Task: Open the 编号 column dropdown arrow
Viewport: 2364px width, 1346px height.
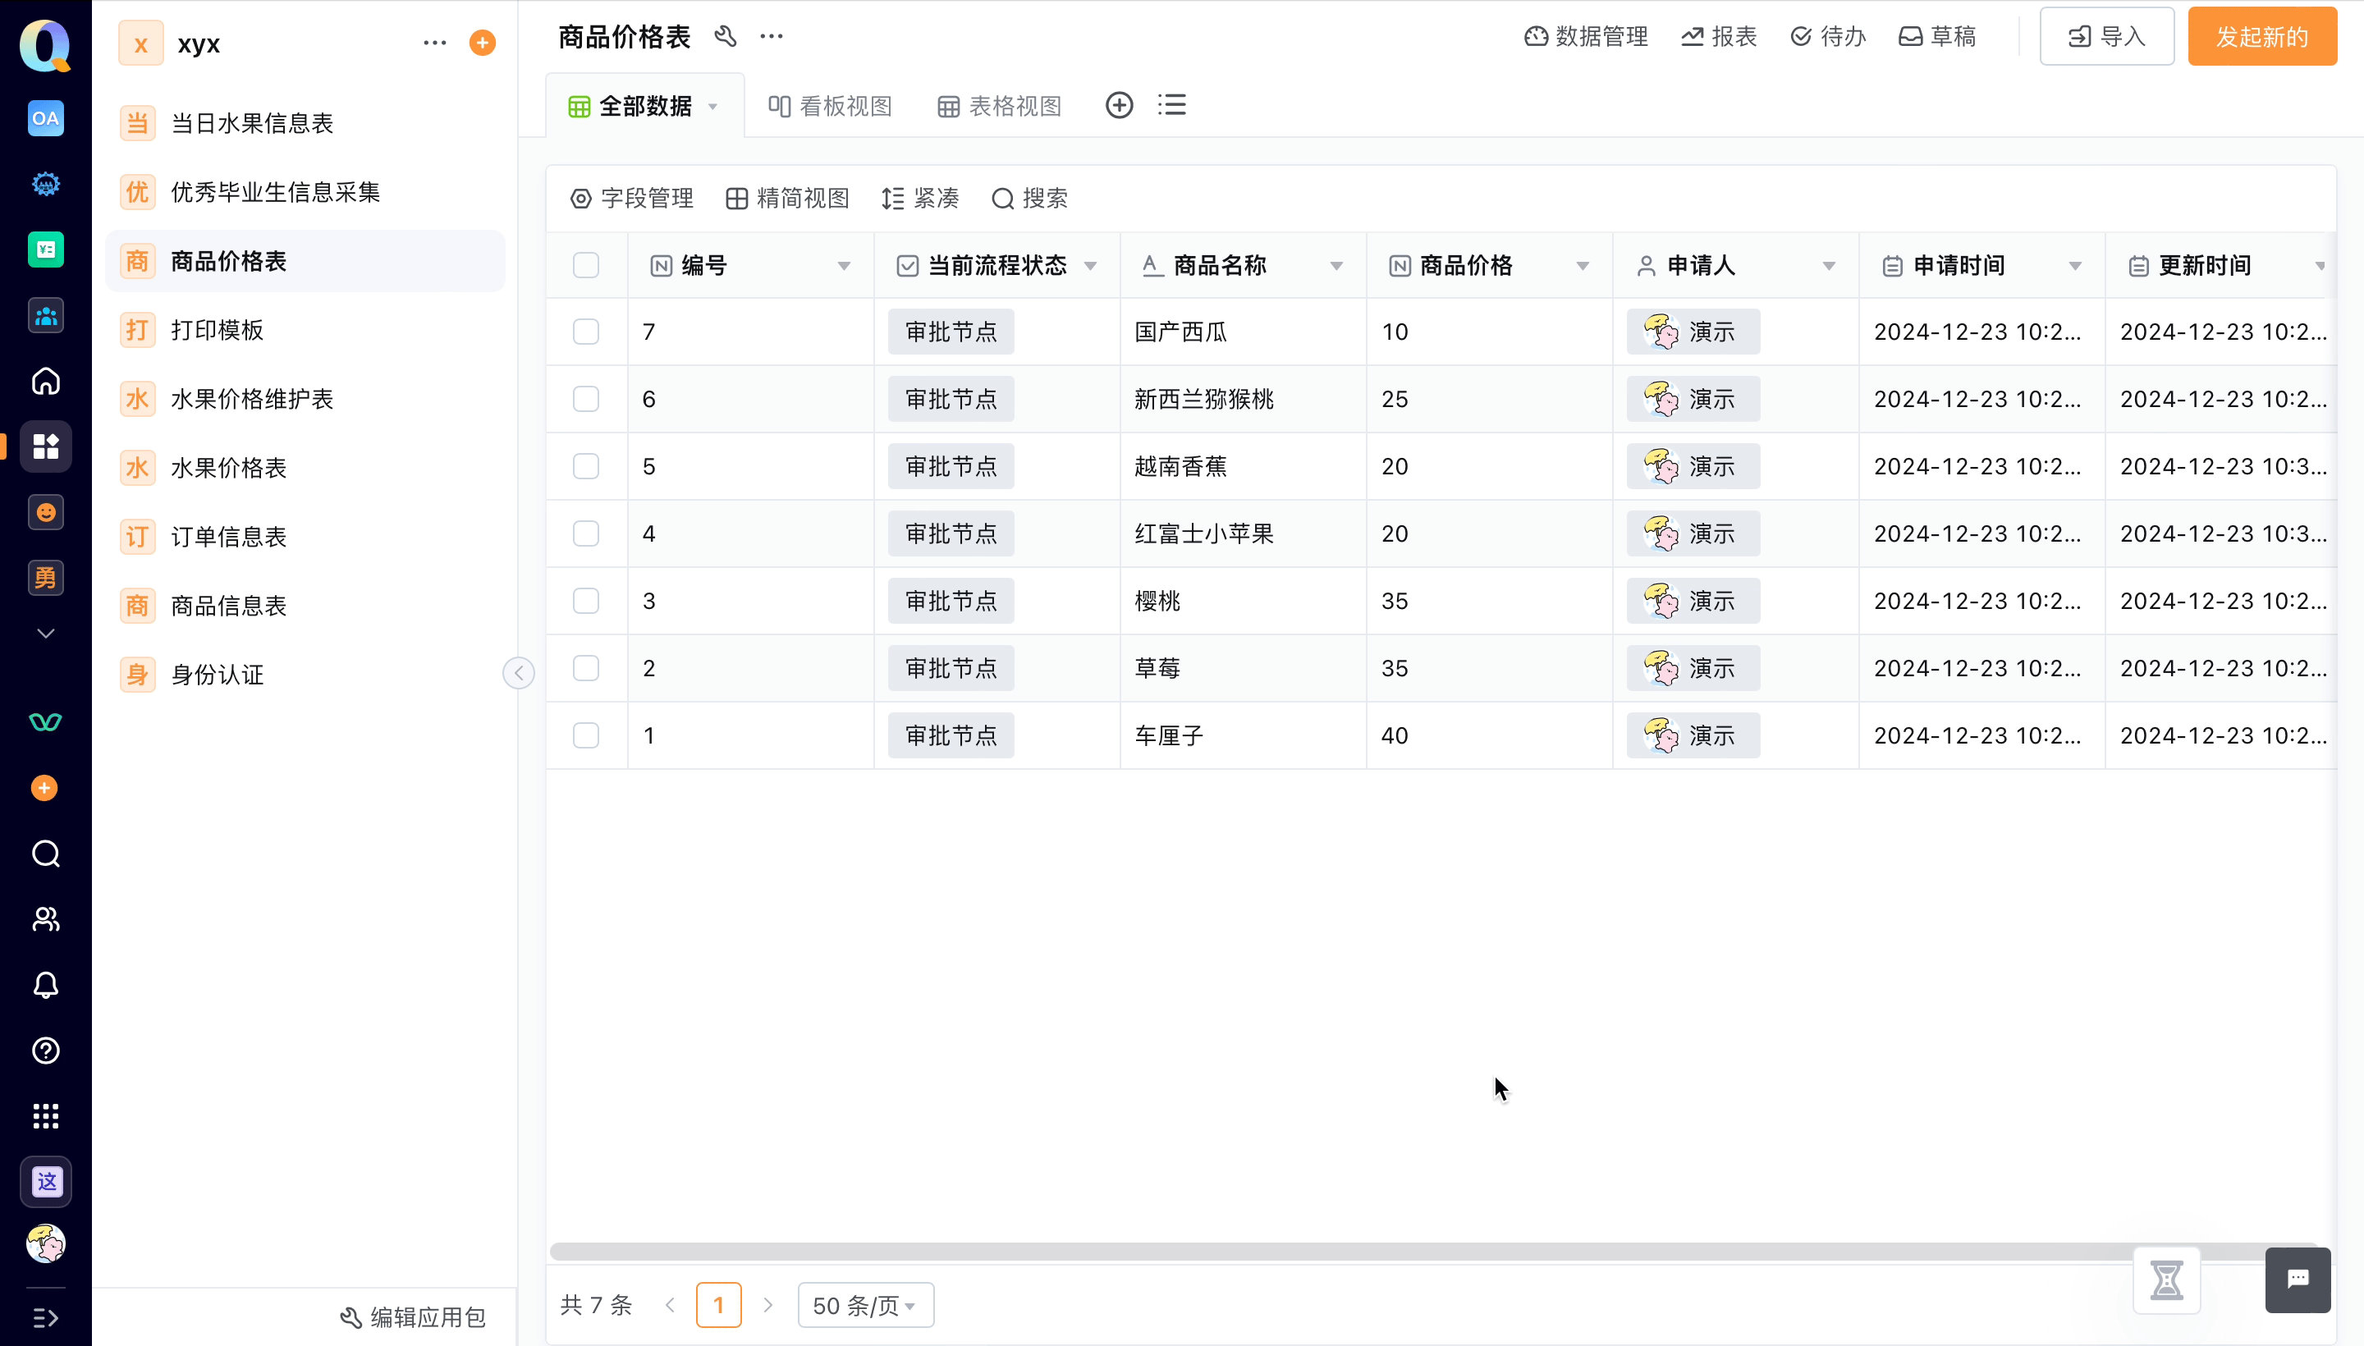Action: point(843,266)
